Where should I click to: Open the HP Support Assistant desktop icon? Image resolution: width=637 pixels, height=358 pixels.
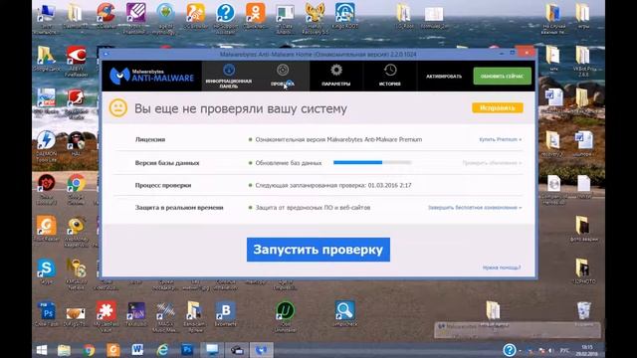pos(226,18)
